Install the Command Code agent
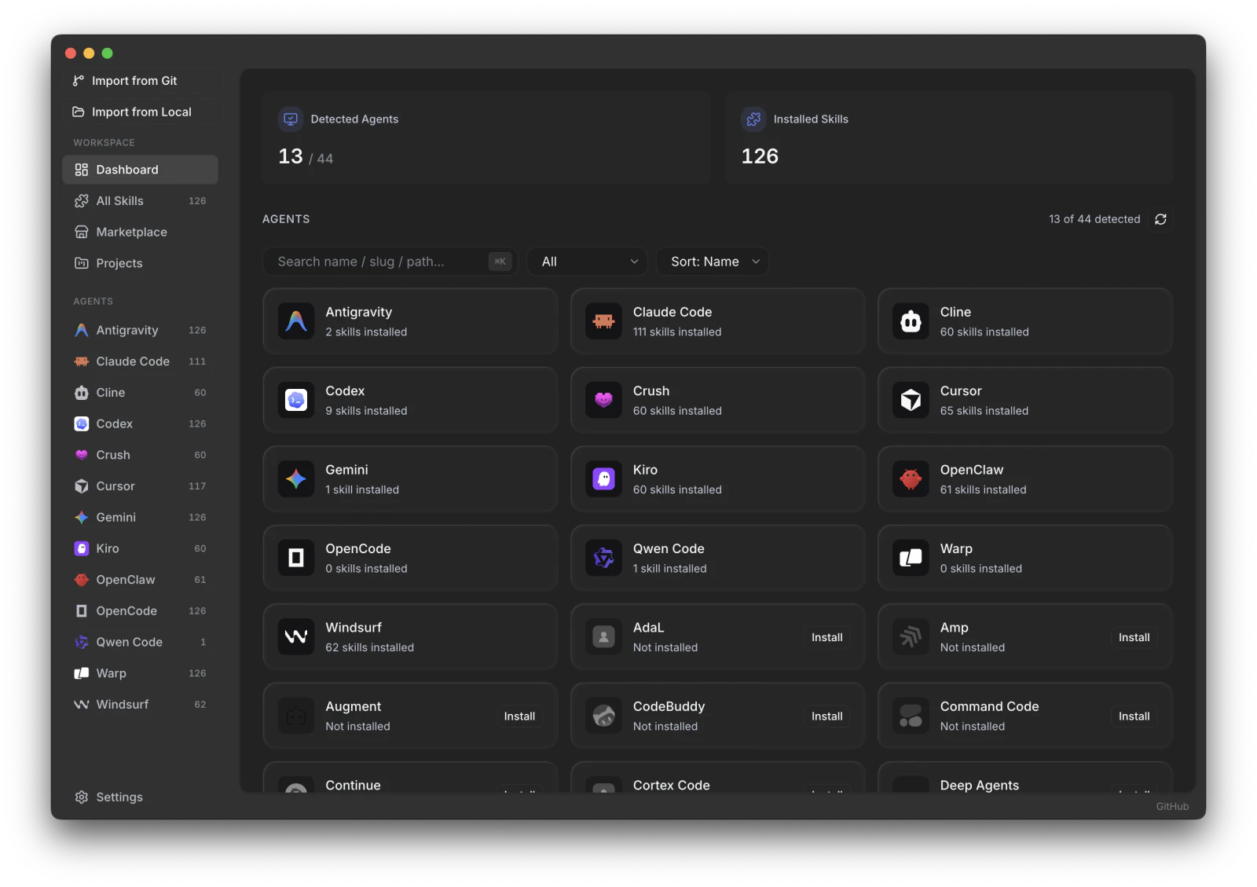 (x=1134, y=717)
